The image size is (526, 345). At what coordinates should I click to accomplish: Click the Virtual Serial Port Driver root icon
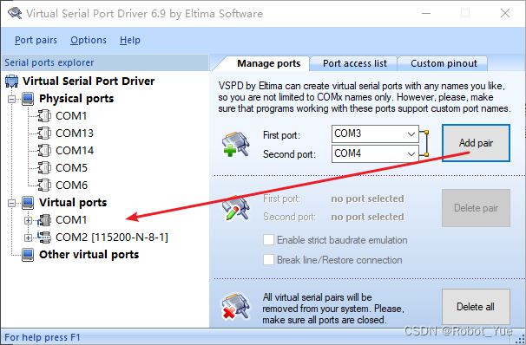pos(12,81)
